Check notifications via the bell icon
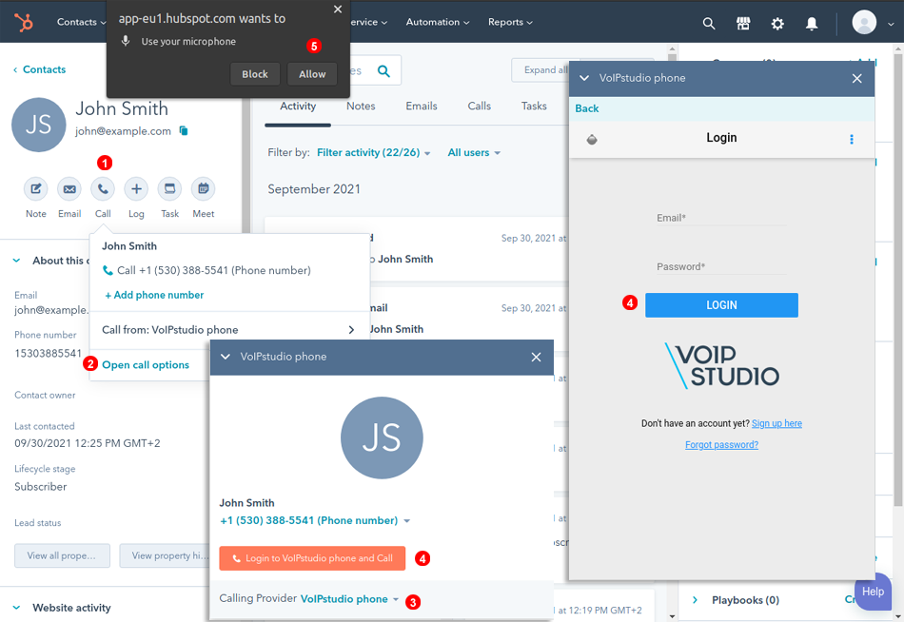 (x=811, y=22)
